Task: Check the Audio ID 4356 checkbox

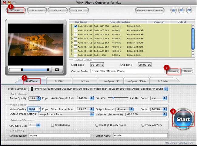Action: tap(75, 43)
